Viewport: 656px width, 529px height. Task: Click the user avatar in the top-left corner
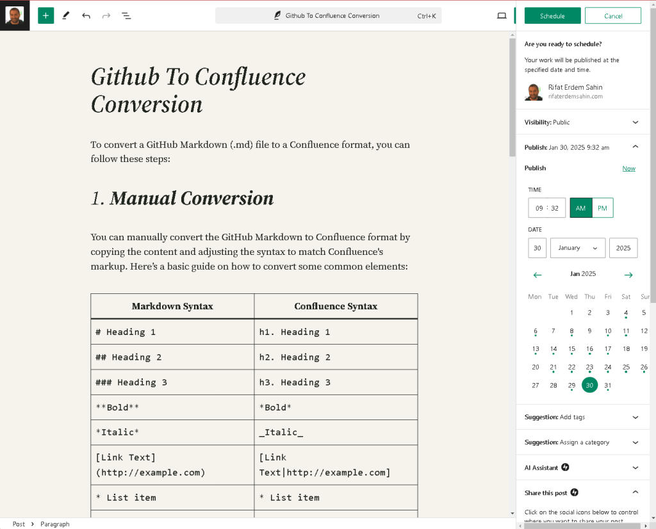[15, 15]
